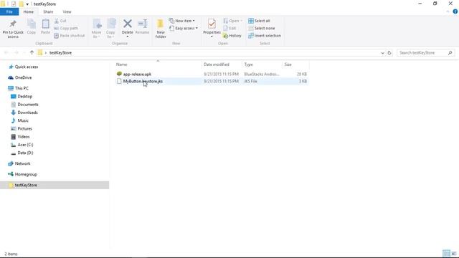
Task: Click Pin to Quick access icon
Action: pyautogui.click(x=13, y=24)
